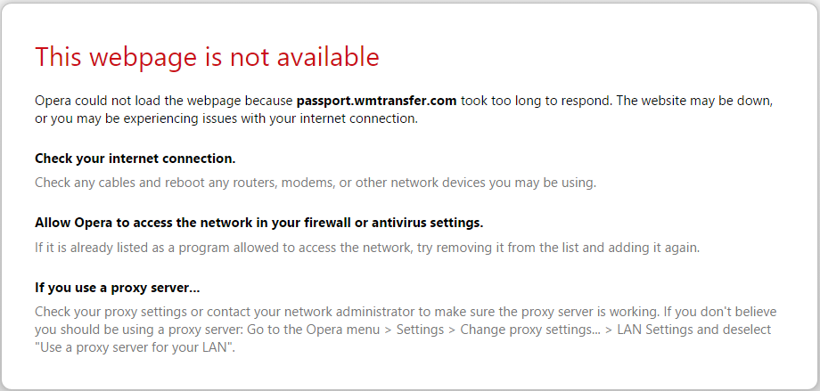820x391 pixels.
Task: Click the bold passport.wmtransfer.com domain text
Action: [376, 101]
